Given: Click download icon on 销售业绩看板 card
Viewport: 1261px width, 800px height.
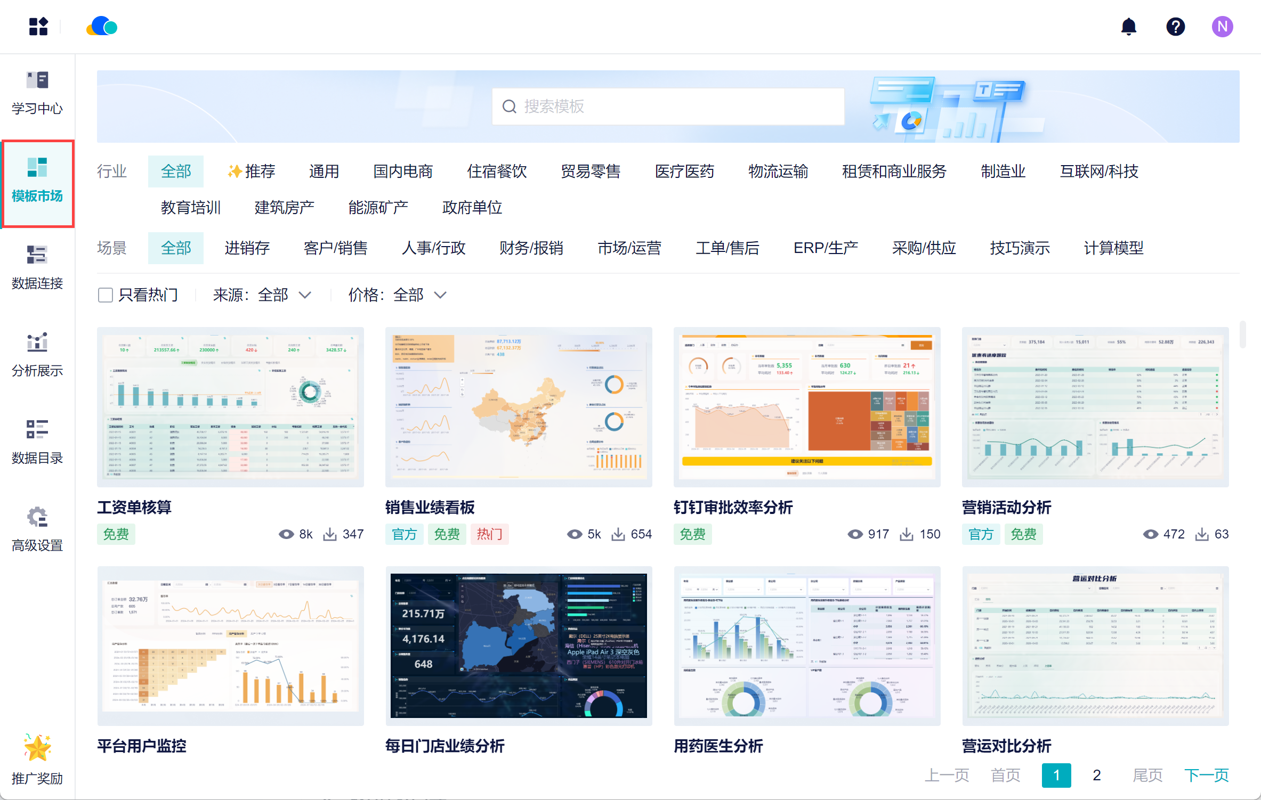Looking at the screenshot, I should tap(618, 534).
